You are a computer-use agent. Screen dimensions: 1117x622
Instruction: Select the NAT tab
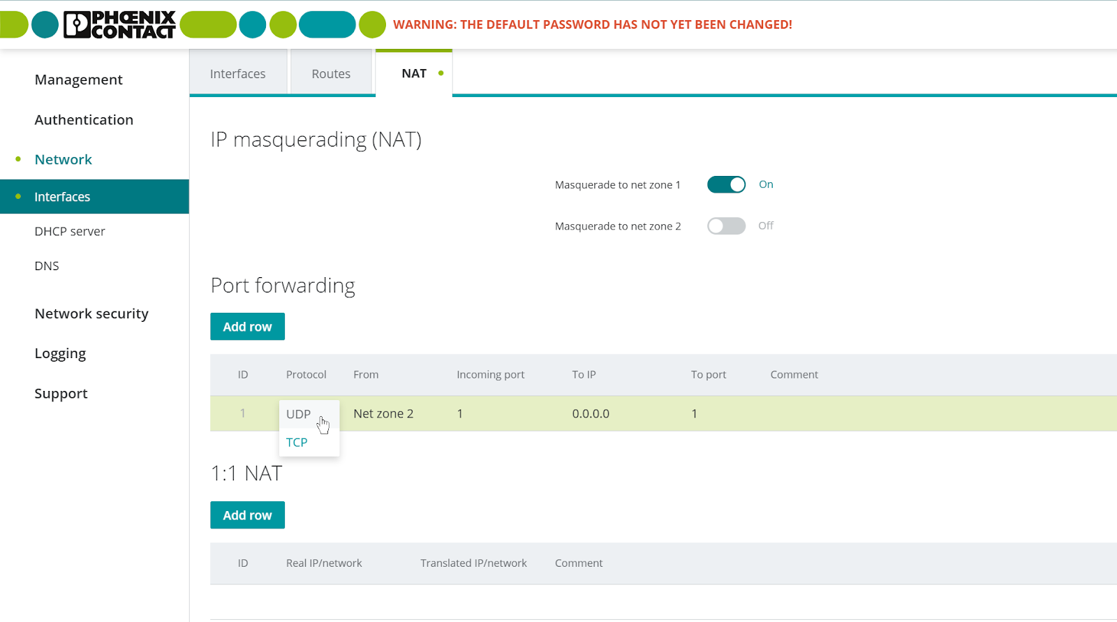click(414, 73)
